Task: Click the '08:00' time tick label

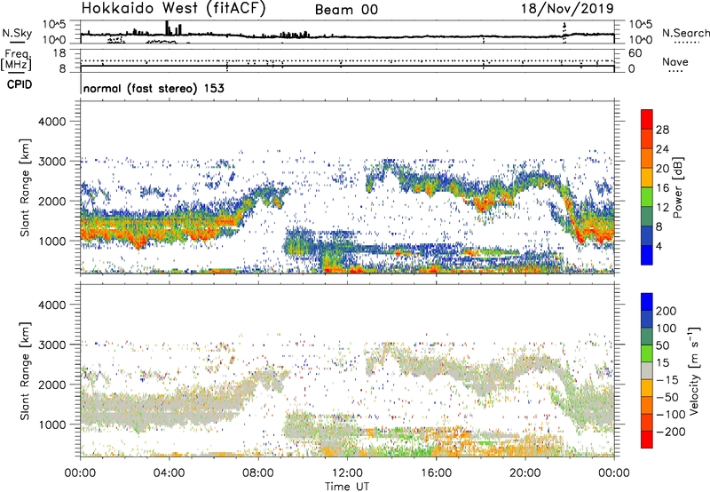Action: [258, 473]
